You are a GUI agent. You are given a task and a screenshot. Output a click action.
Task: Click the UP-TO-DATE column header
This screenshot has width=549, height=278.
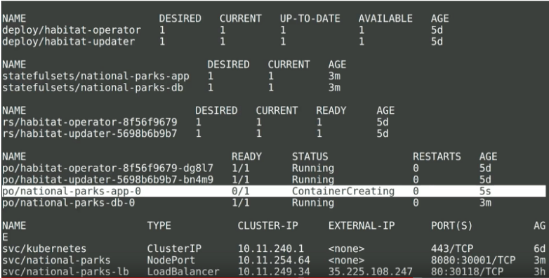pos(310,18)
